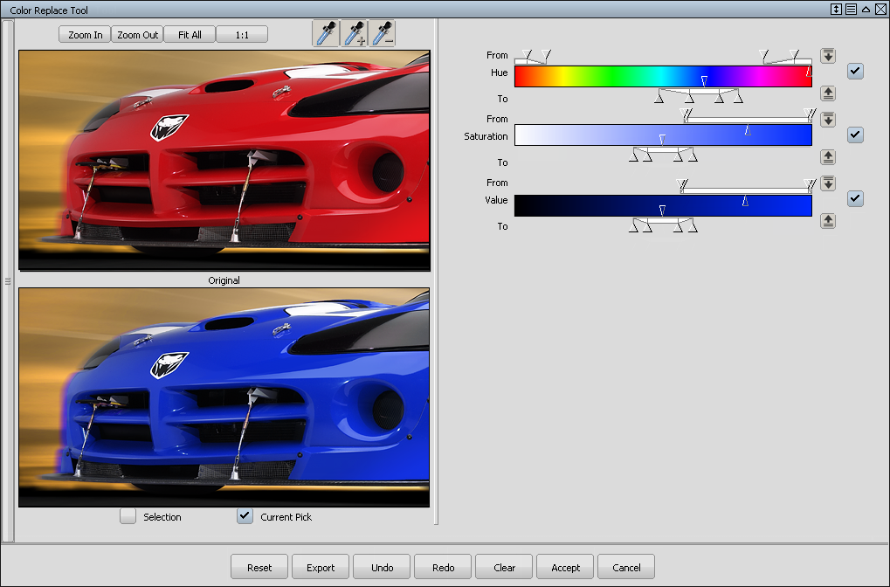Turn off the Current Pick checkbox
890x587 pixels.
pos(245,516)
